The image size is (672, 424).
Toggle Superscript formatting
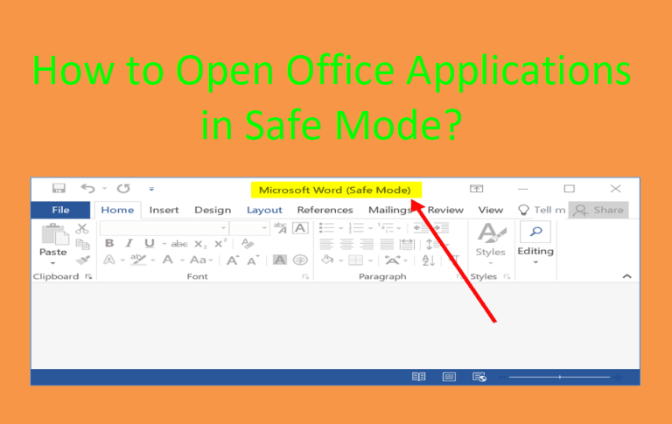[220, 243]
